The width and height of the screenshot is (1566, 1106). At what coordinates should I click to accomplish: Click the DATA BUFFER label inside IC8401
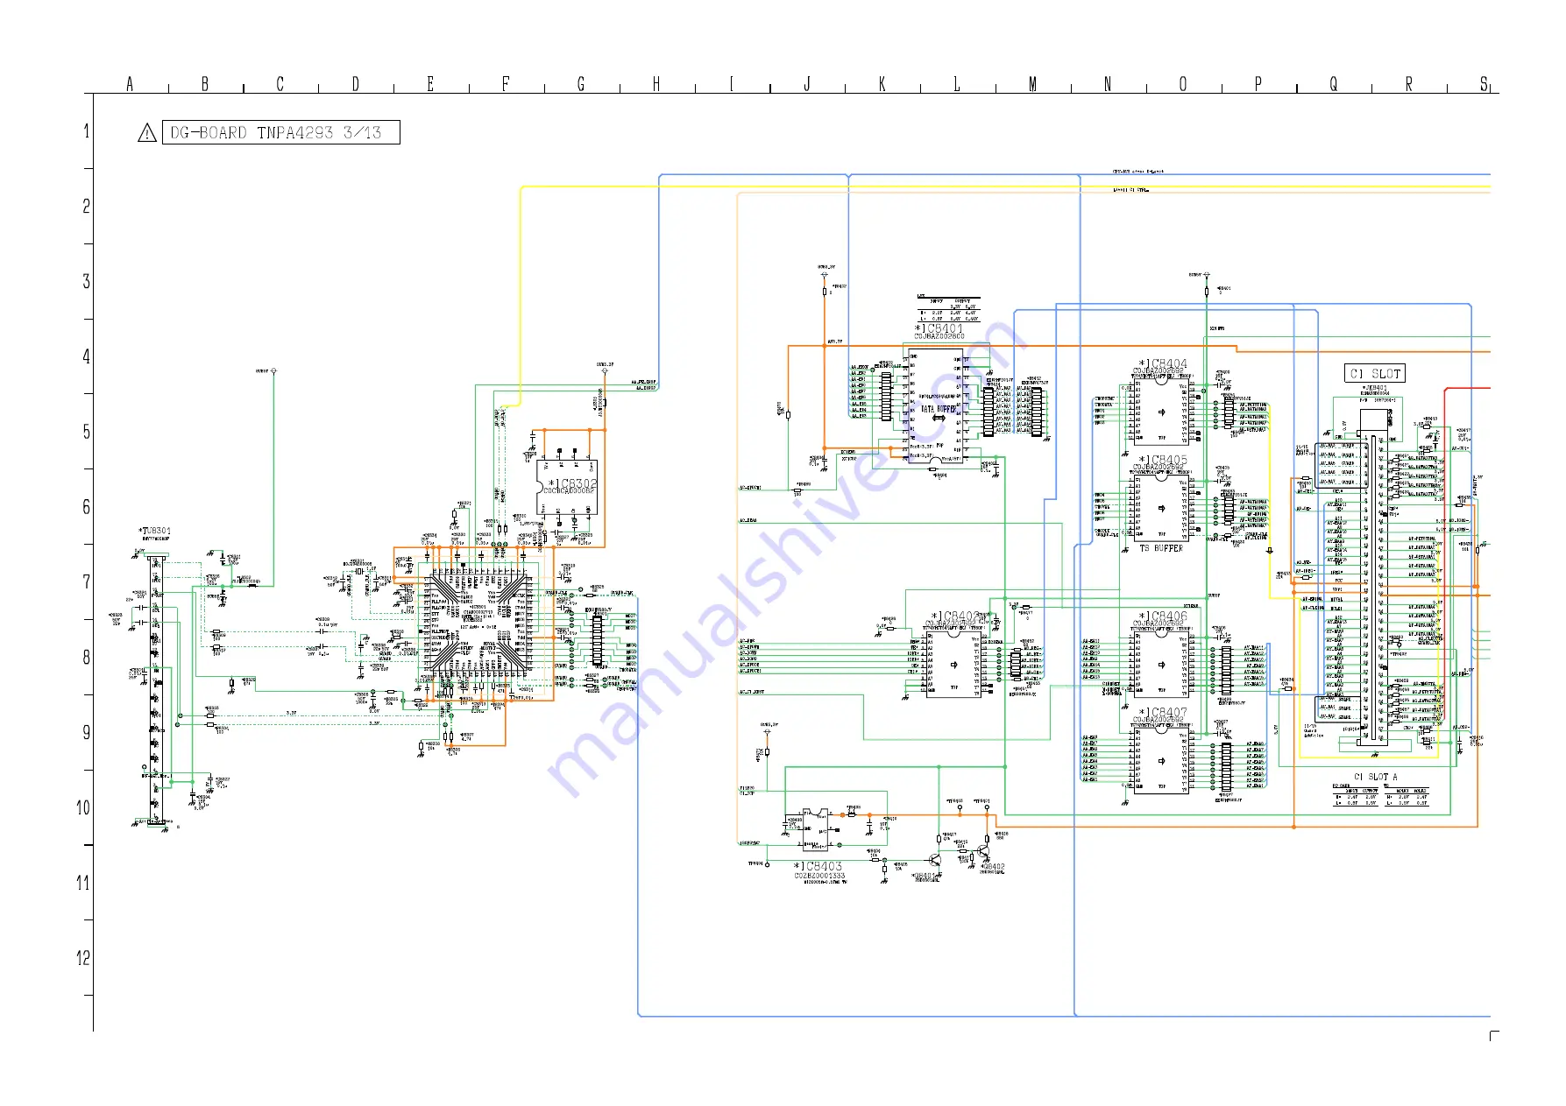[x=939, y=409]
